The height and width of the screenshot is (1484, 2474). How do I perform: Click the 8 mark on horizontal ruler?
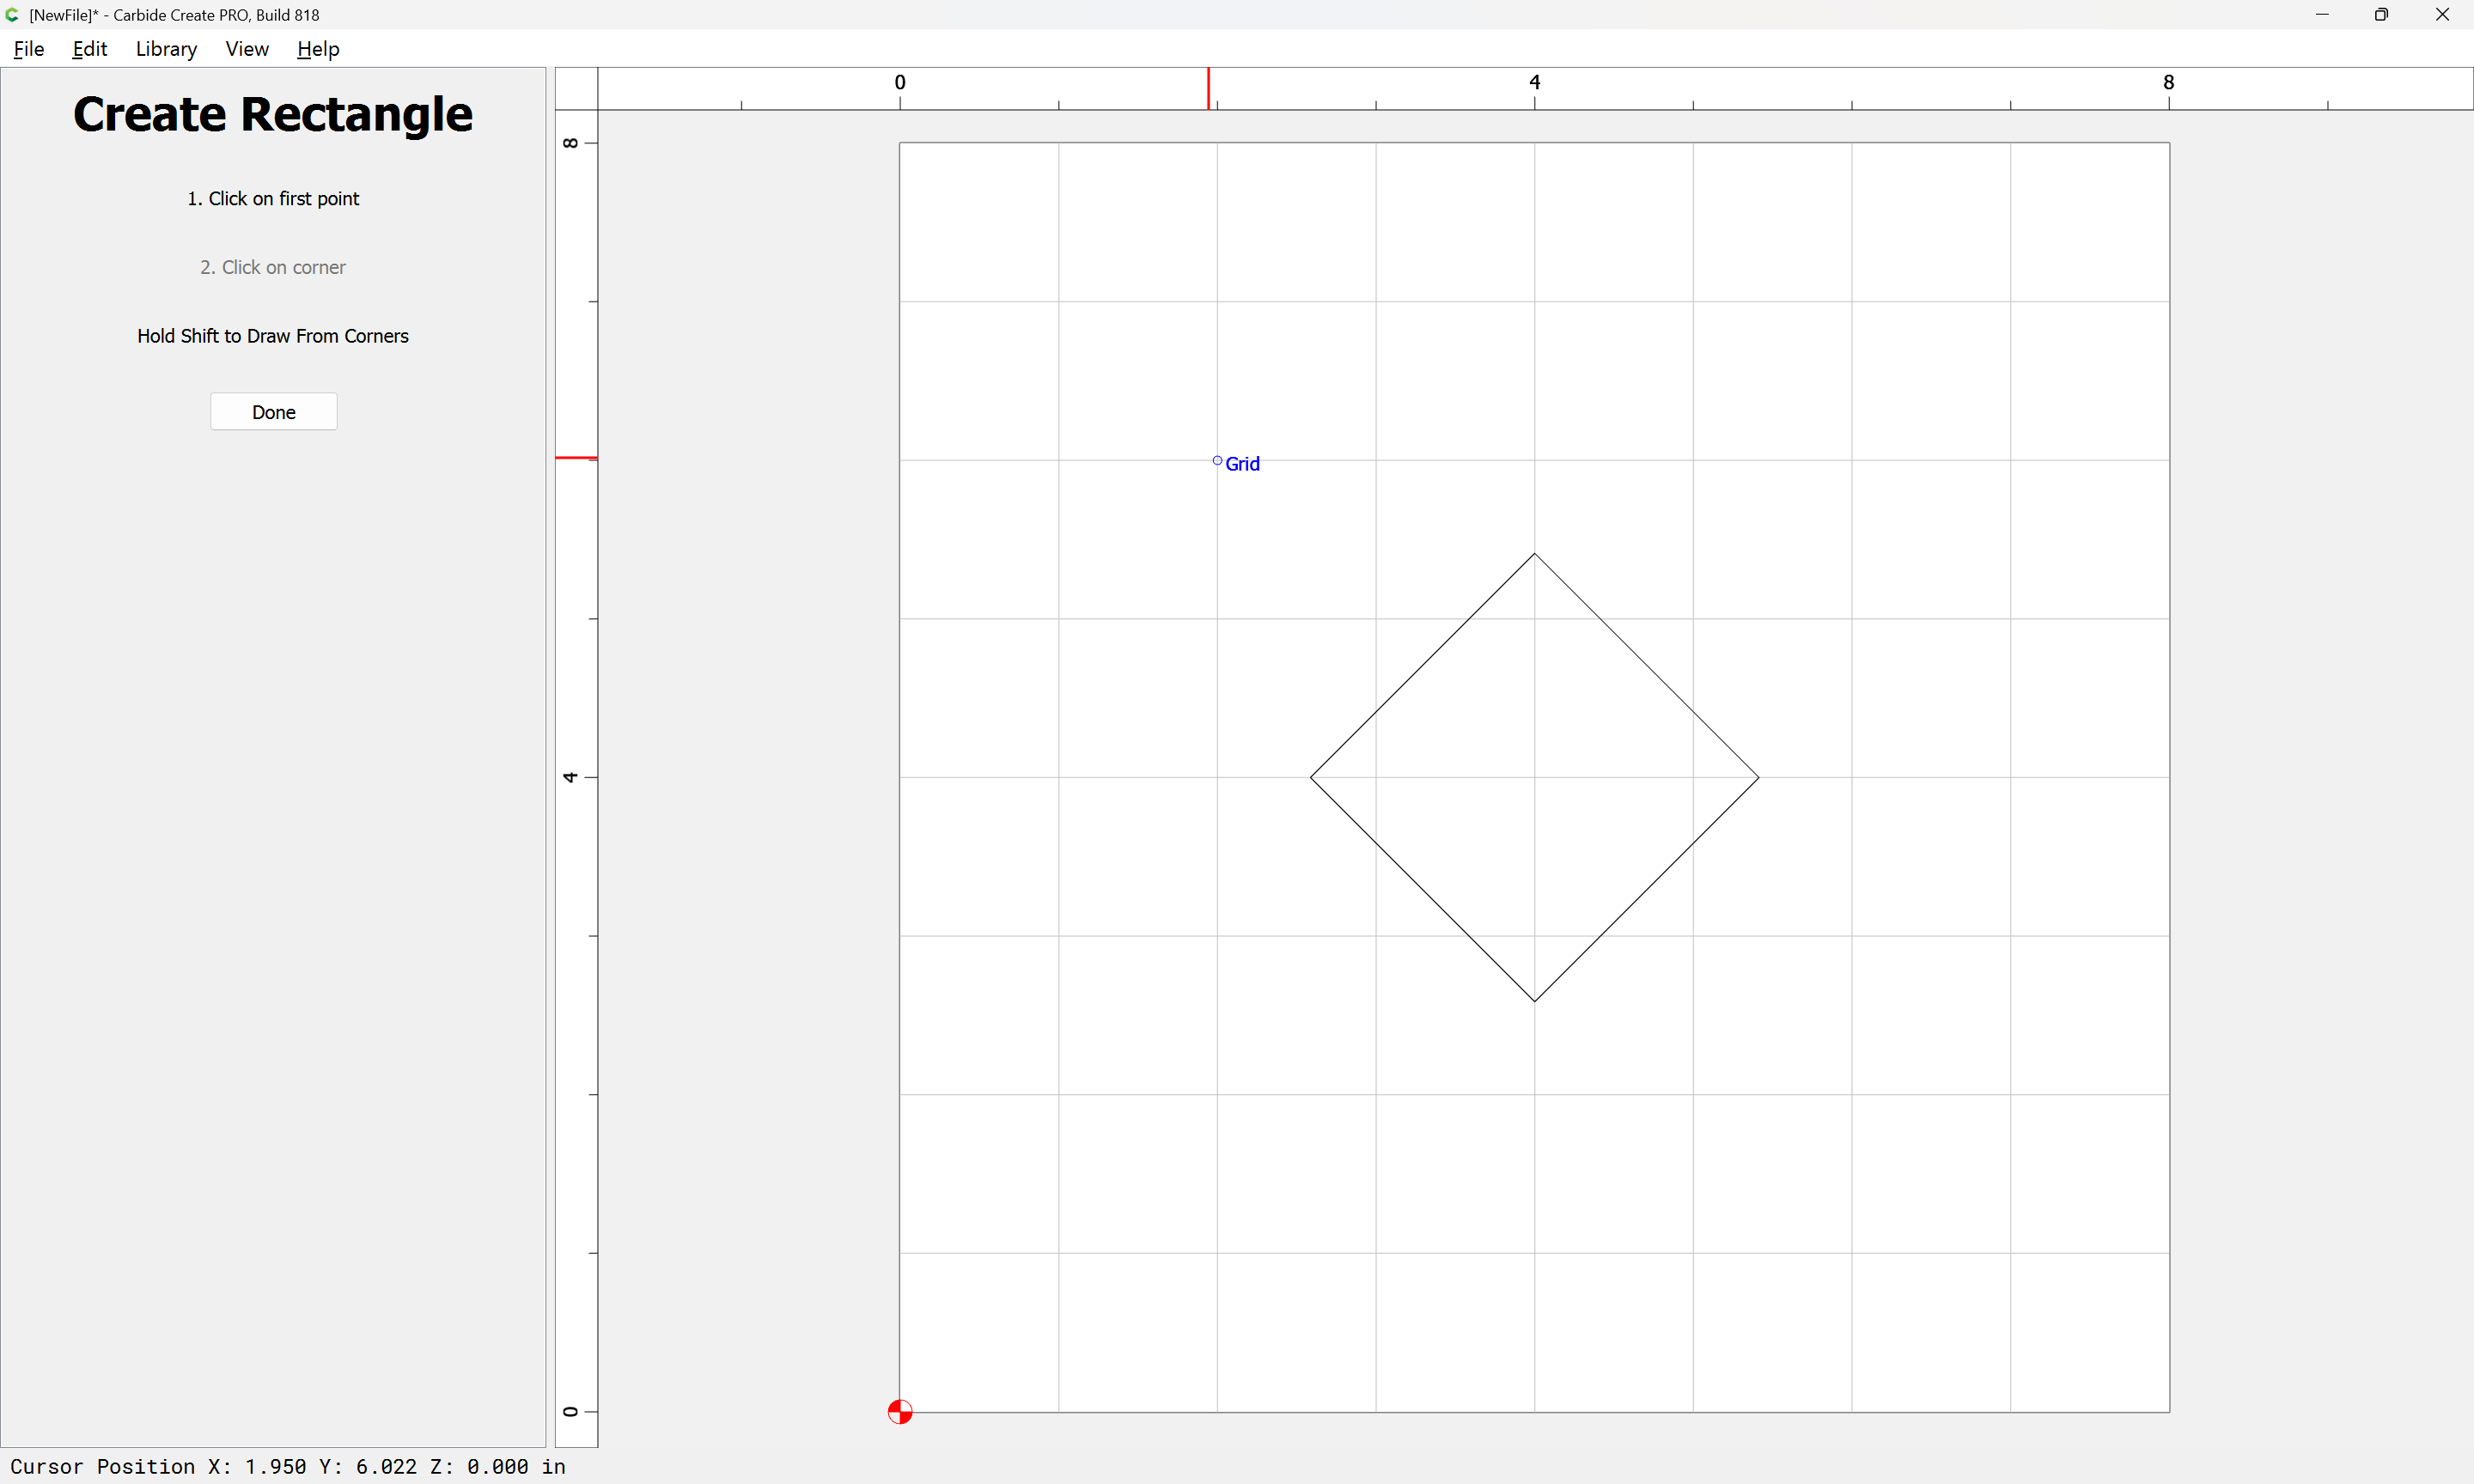click(2168, 83)
